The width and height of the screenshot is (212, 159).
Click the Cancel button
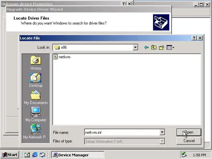pyautogui.click(x=189, y=141)
